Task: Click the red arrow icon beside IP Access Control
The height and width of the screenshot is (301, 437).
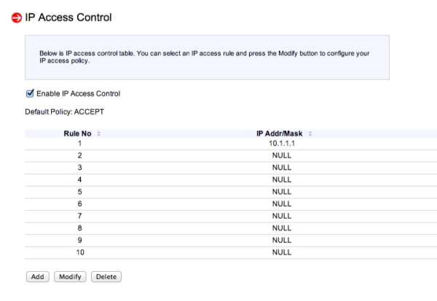Action: click(17, 17)
